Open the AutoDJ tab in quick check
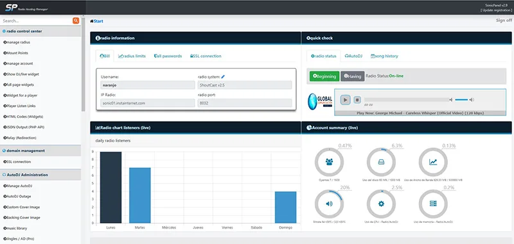Image resolution: width=514 pixels, height=244 pixels. (x=353, y=56)
